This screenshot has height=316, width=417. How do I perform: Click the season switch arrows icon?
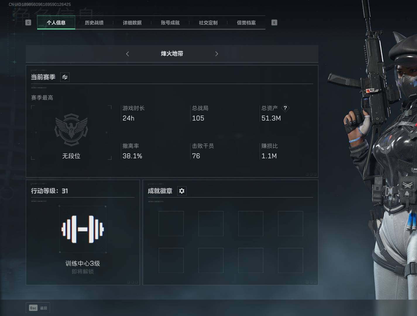(x=65, y=77)
